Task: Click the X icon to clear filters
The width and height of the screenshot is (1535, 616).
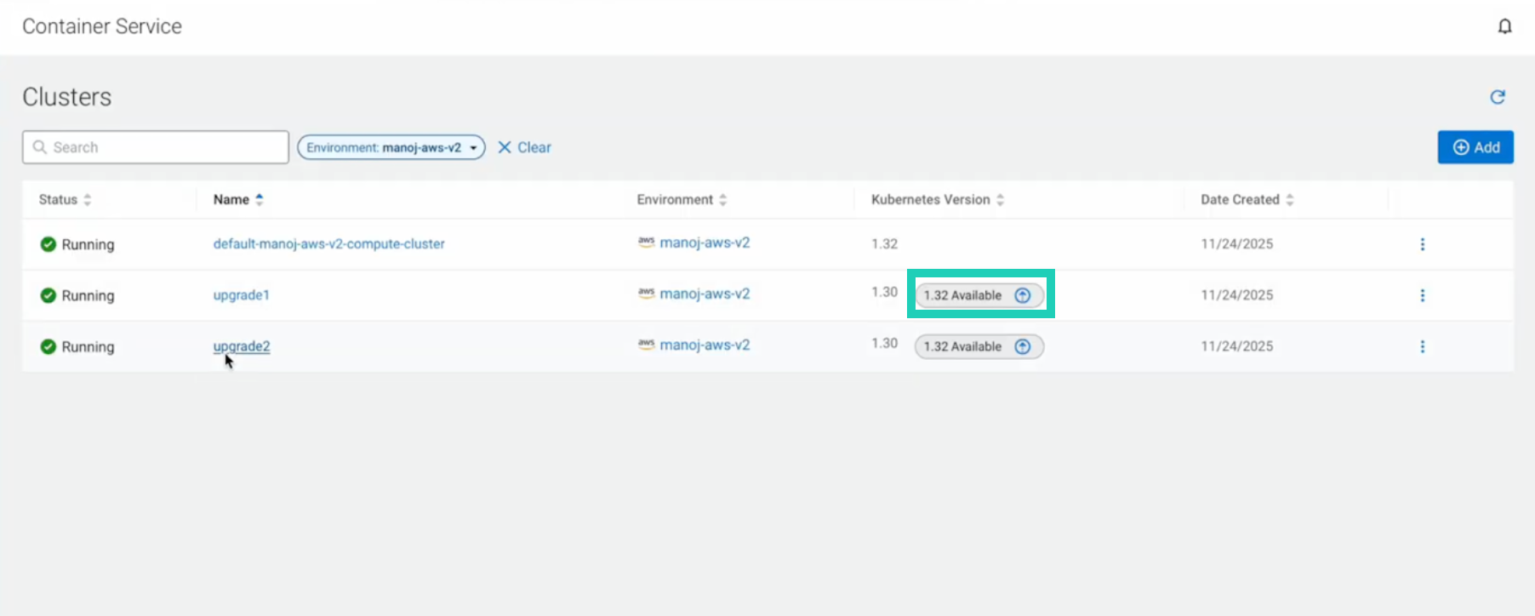Action: pos(505,147)
